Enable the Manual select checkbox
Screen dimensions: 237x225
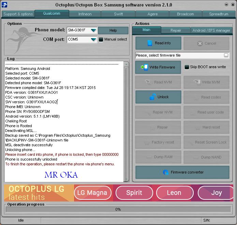point(101,40)
